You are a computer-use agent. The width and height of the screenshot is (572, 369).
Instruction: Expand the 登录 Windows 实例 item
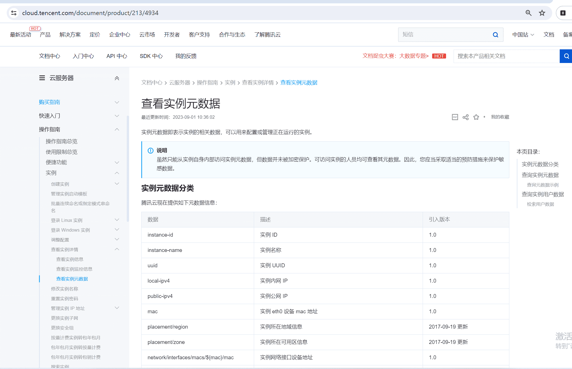pos(117,230)
